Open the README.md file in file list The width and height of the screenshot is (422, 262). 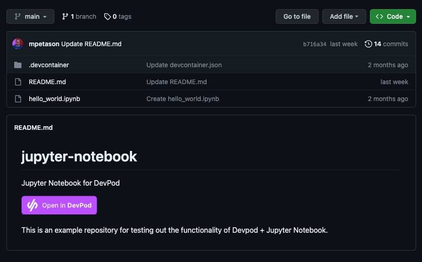47,82
